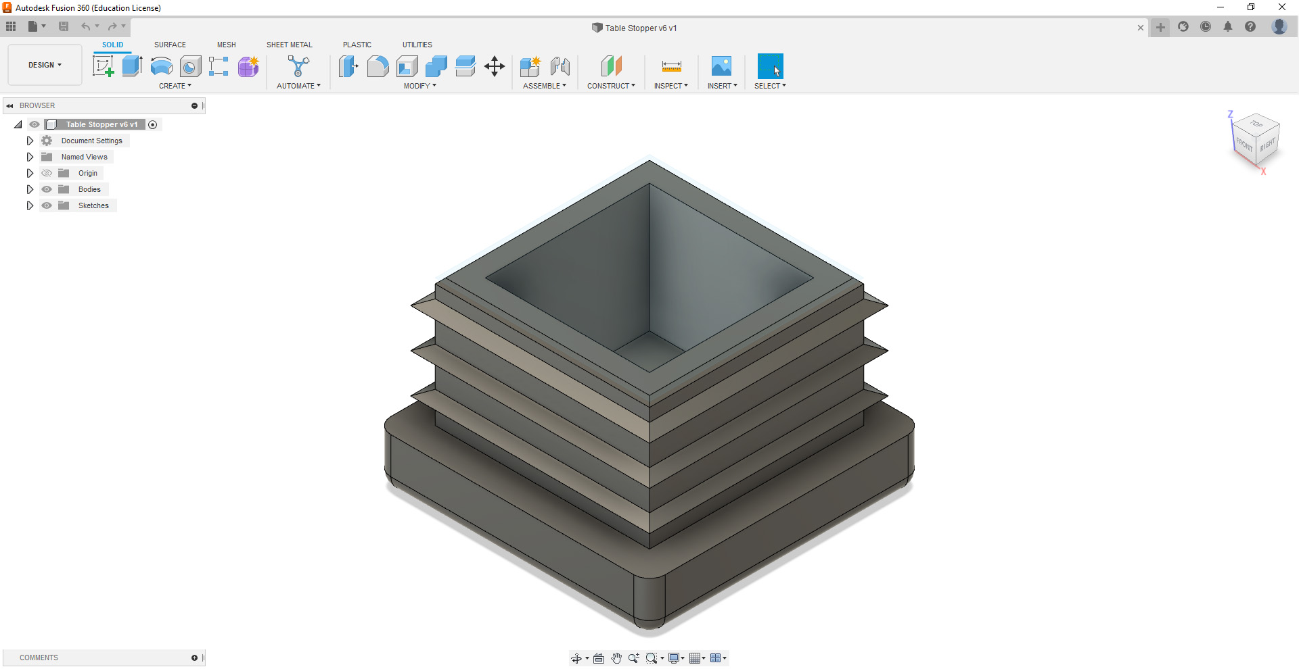This screenshot has height=669, width=1299.
Task: Open the MODIFY menu dropdown
Action: pos(419,86)
